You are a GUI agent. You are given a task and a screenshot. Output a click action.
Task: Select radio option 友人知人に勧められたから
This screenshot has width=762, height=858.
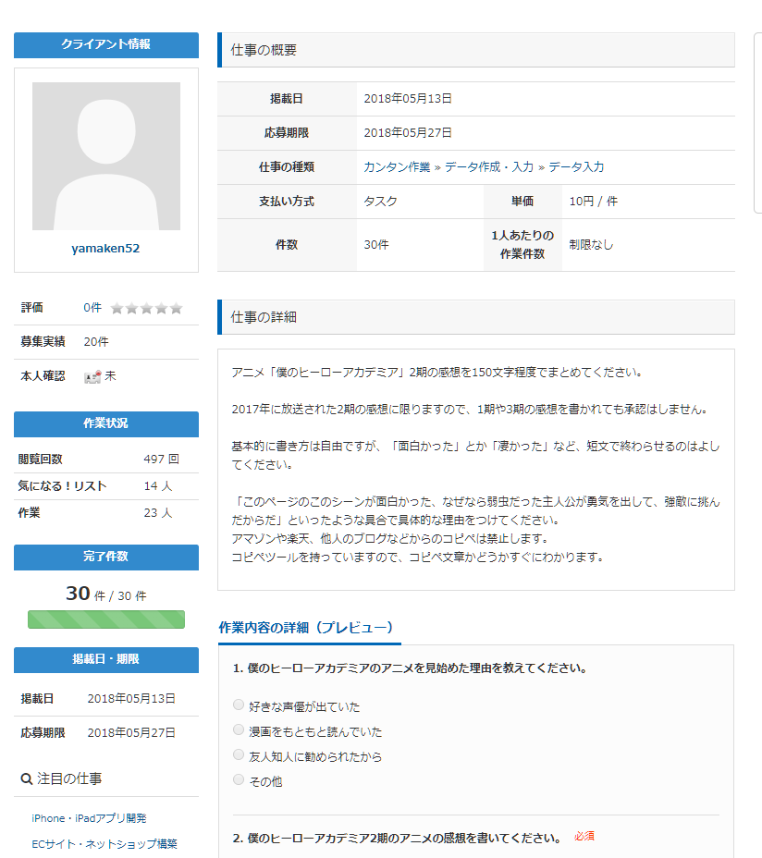pos(239,755)
